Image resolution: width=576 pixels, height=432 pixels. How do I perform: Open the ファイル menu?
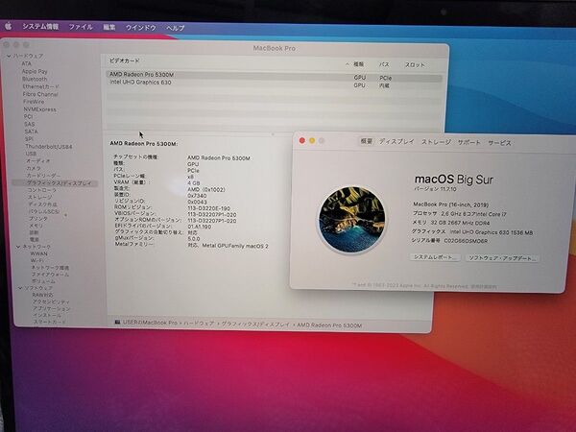point(81,27)
